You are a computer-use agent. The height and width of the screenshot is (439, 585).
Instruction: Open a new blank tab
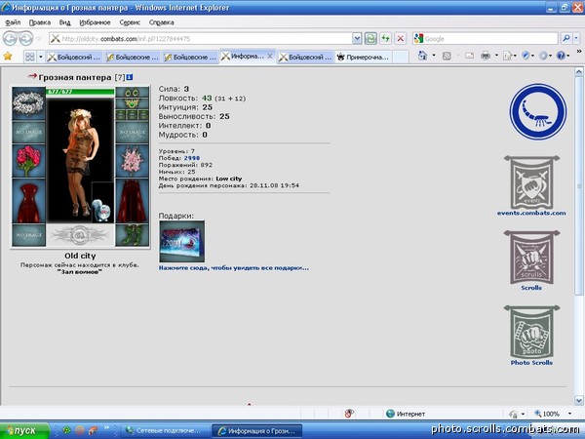click(401, 58)
